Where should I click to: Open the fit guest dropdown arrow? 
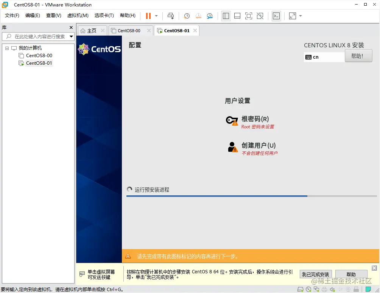click(x=301, y=16)
